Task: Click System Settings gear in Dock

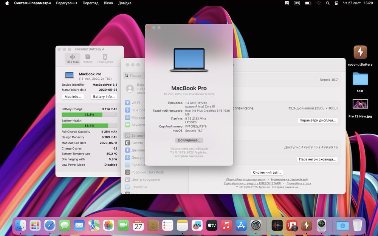Action: point(256,226)
